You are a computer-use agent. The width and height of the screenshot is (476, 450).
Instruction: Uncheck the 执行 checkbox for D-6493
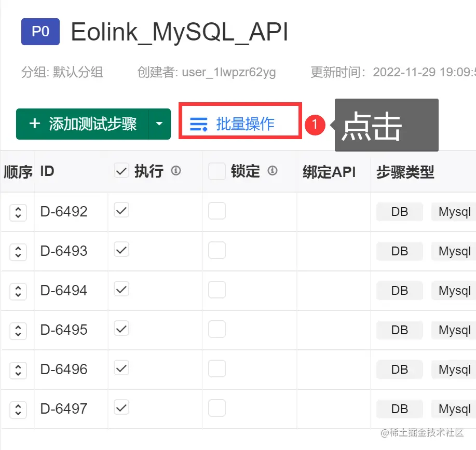[121, 250]
